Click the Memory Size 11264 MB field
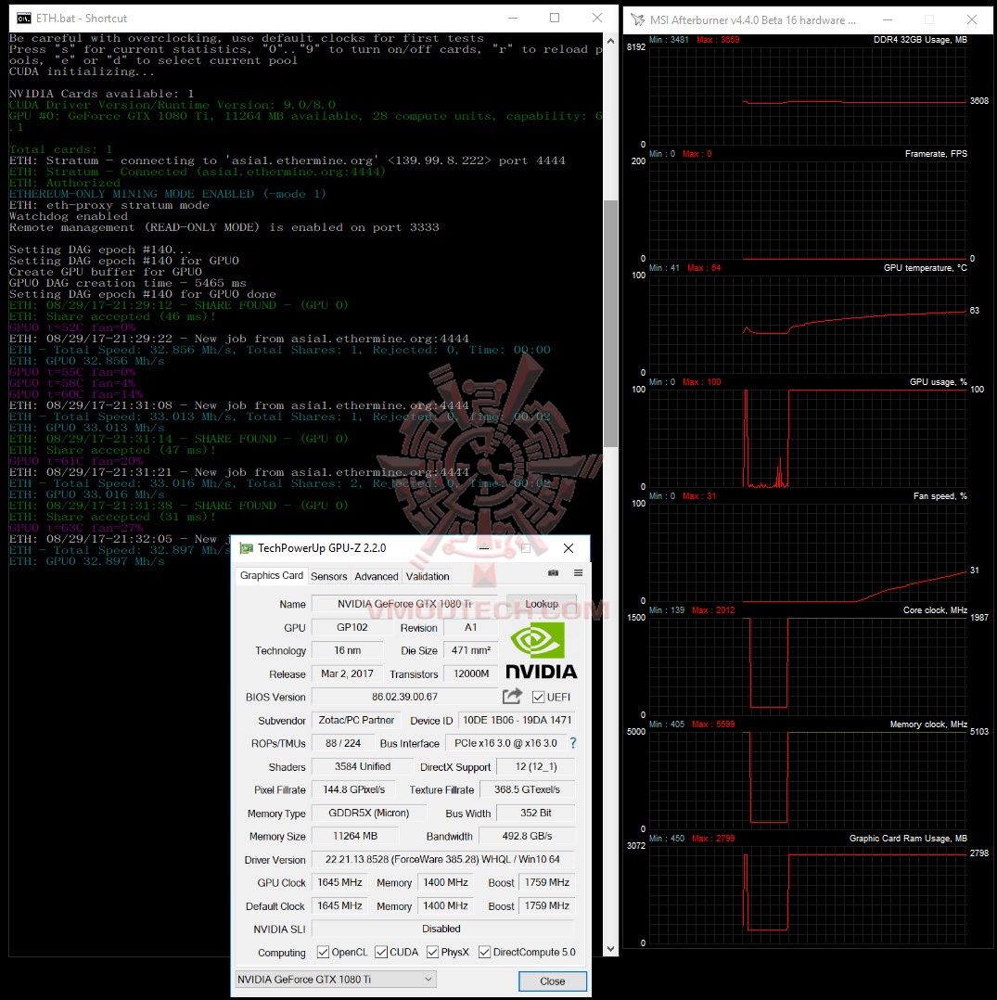997x1000 pixels. [x=354, y=836]
